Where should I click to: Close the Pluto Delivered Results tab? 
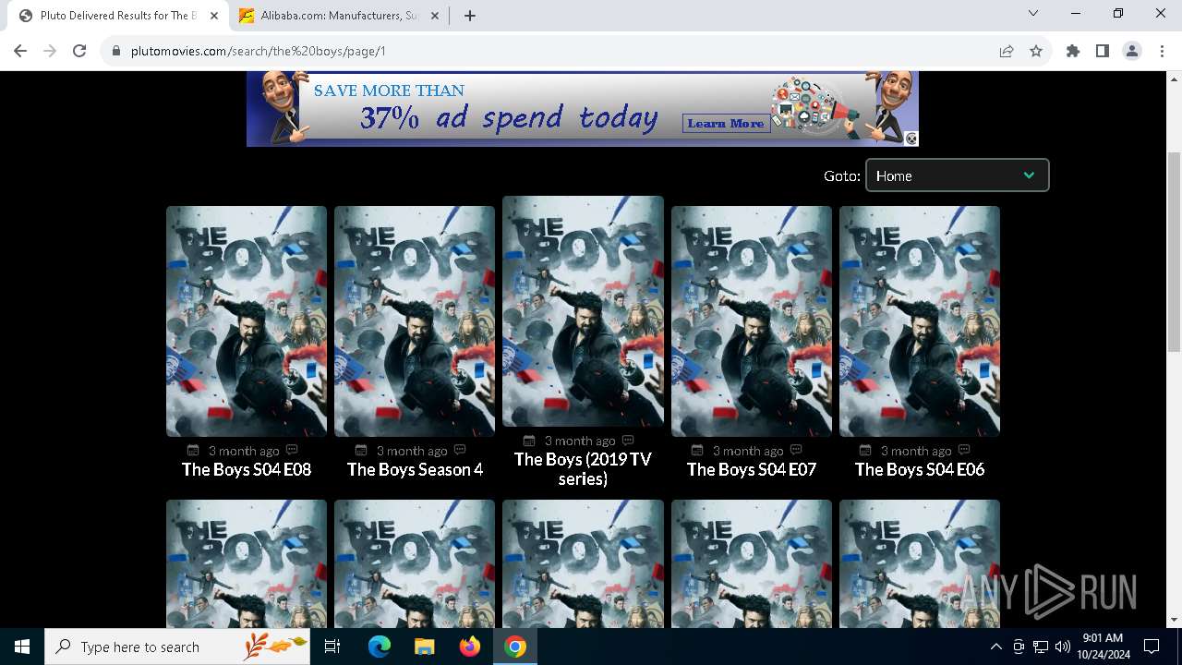(x=214, y=16)
